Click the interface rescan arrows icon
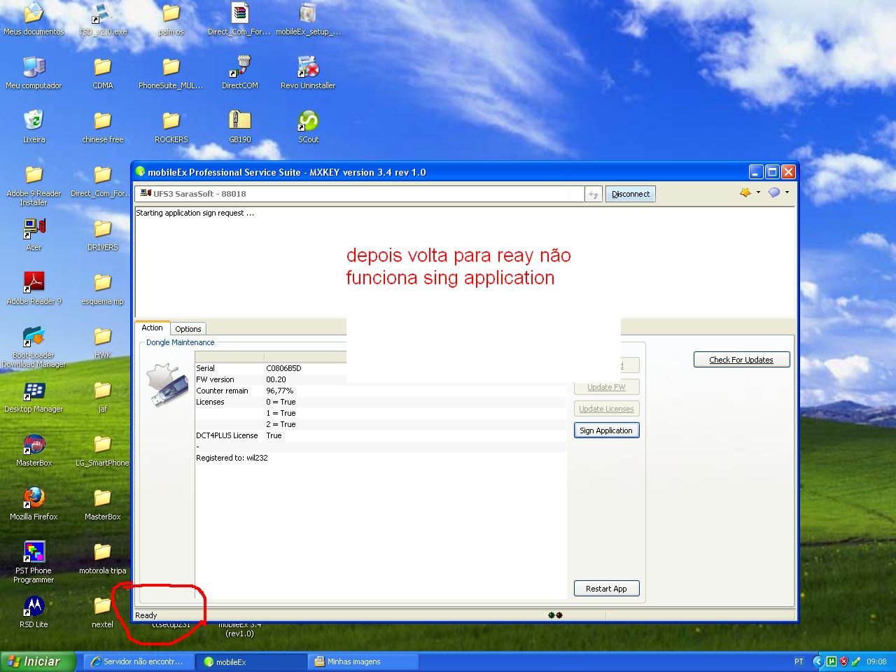 tap(593, 194)
